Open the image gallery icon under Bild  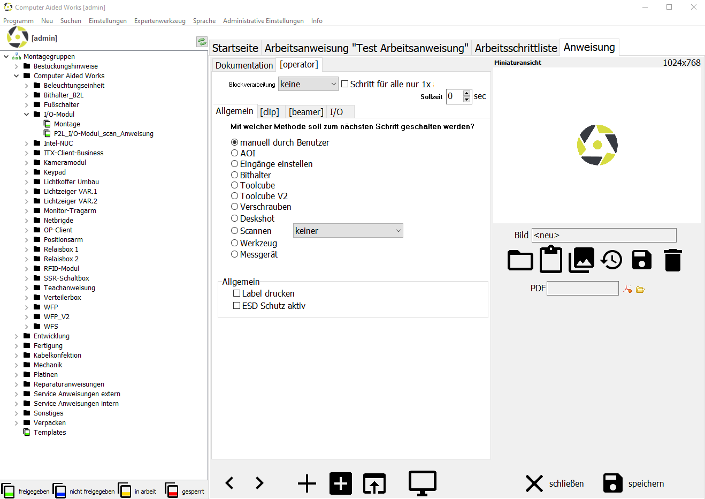(581, 260)
